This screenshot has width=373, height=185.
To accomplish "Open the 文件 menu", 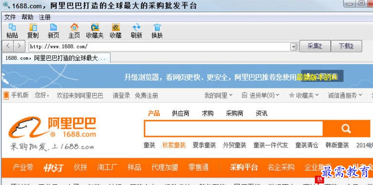I will [10, 17].
